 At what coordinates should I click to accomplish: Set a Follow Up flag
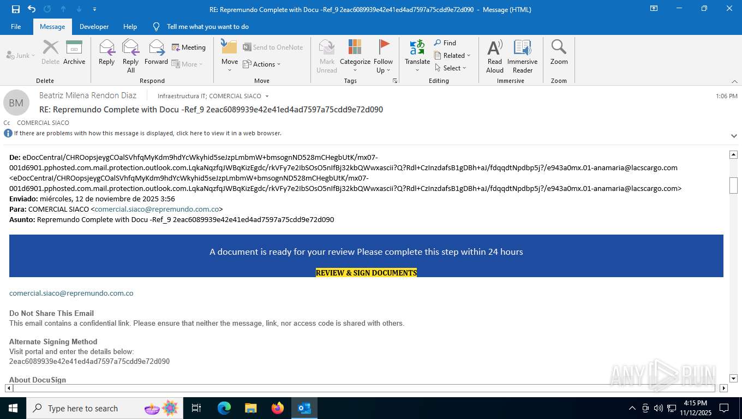coord(383,56)
